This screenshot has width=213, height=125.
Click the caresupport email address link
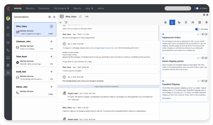pos(105,48)
